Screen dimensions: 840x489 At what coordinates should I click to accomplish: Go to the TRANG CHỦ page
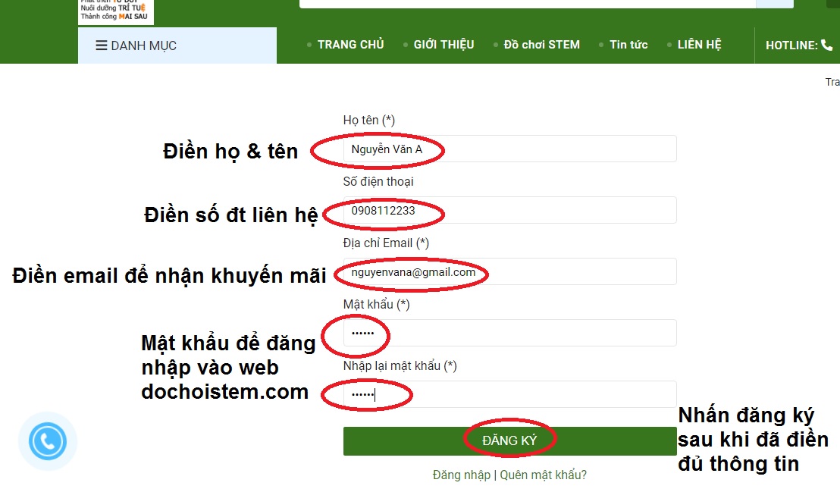tap(350, 45)
